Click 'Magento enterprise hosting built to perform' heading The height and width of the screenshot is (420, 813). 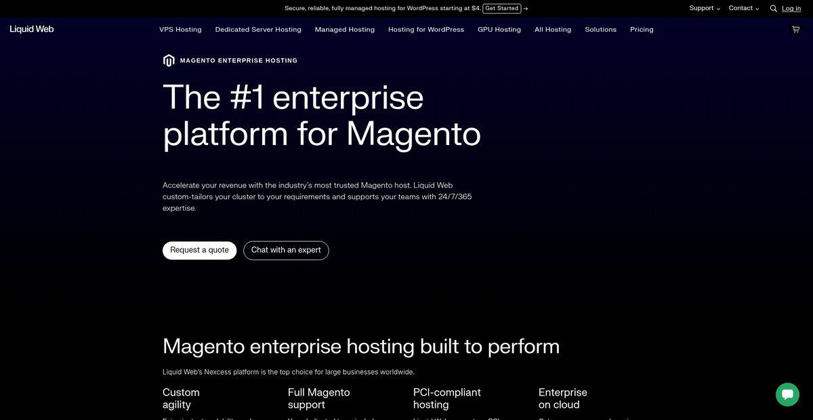point(361,346)
